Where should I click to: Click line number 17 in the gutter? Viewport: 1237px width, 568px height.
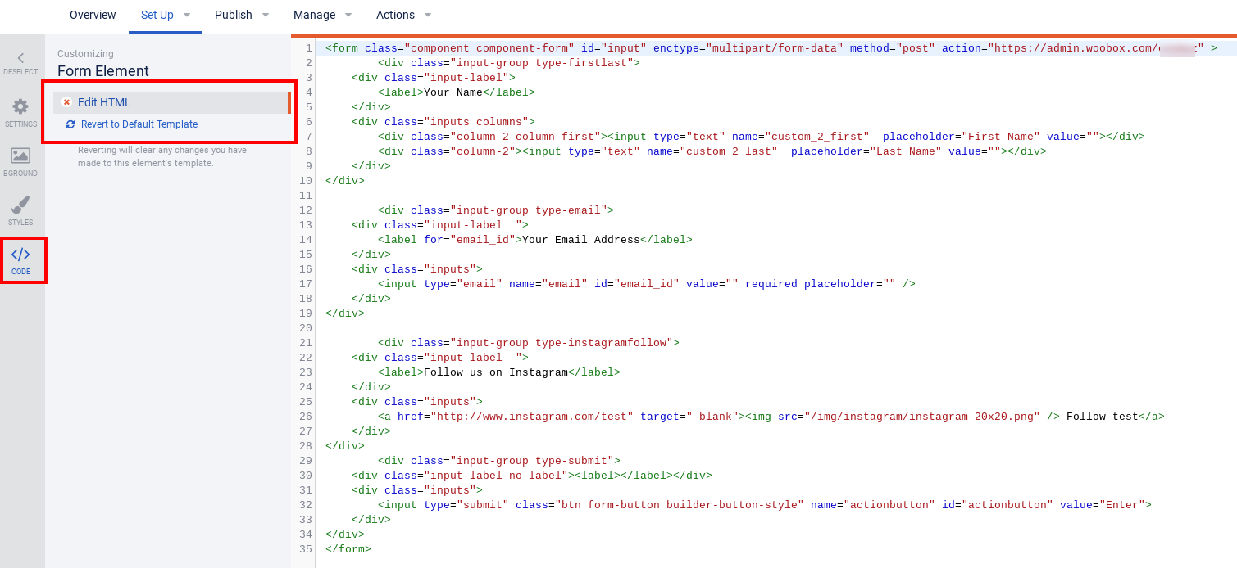(x=305, y=284)
